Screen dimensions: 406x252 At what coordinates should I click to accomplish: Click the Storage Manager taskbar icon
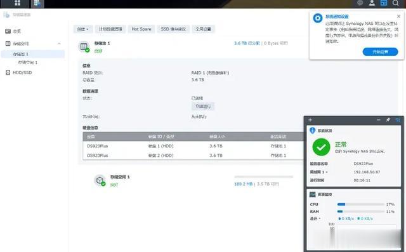coord(37,3)
